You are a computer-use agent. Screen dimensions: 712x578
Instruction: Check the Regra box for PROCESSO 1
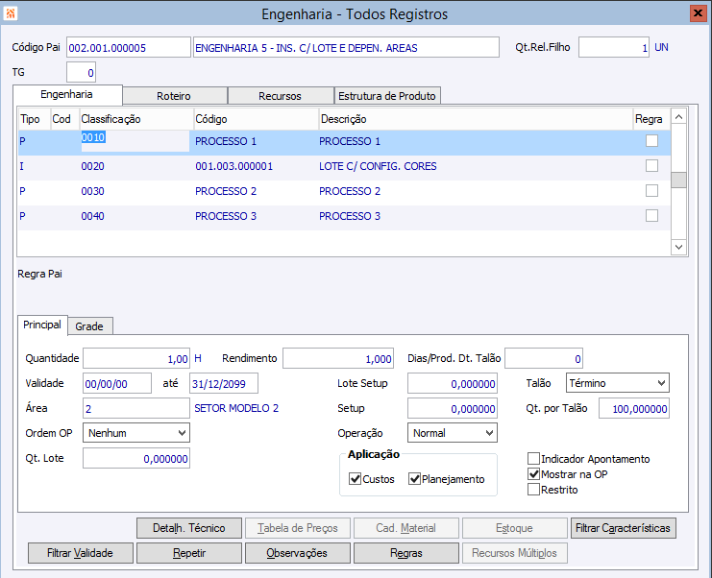(652, 141)
